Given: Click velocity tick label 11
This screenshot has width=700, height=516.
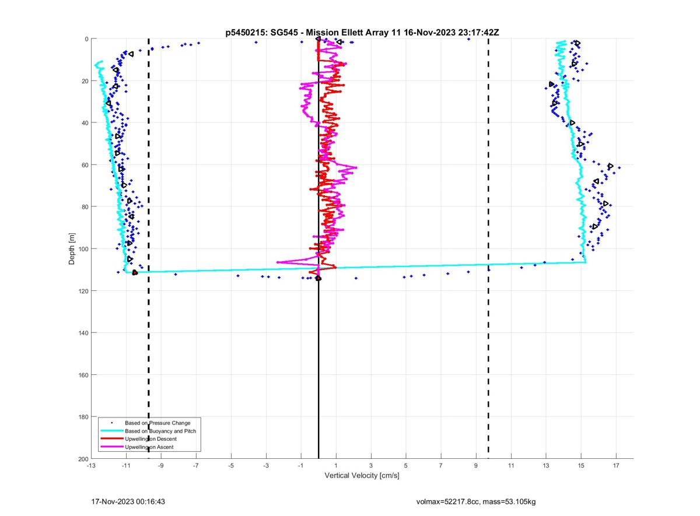Looking at the screenshot, I should 511,466.
